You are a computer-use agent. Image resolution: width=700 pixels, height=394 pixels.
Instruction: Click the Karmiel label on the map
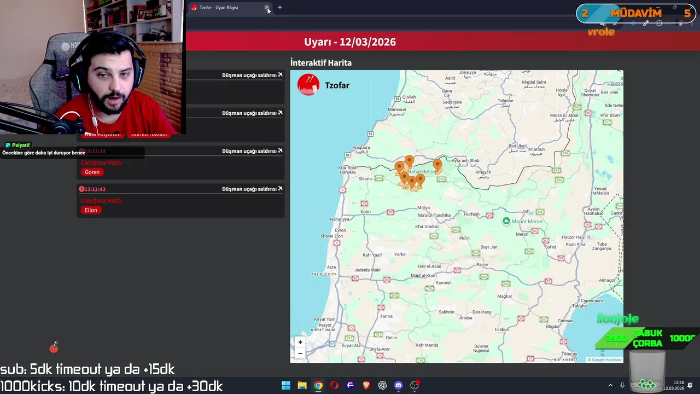point(442,283)
